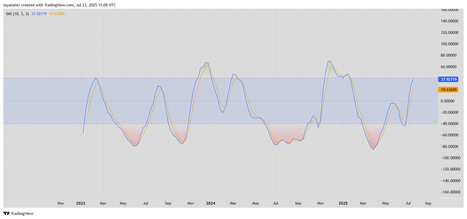This screenshot has width=467, height=219.
Task: Click the blue SMI value 37.92719 in legend
Action: (x=39, y=14)
